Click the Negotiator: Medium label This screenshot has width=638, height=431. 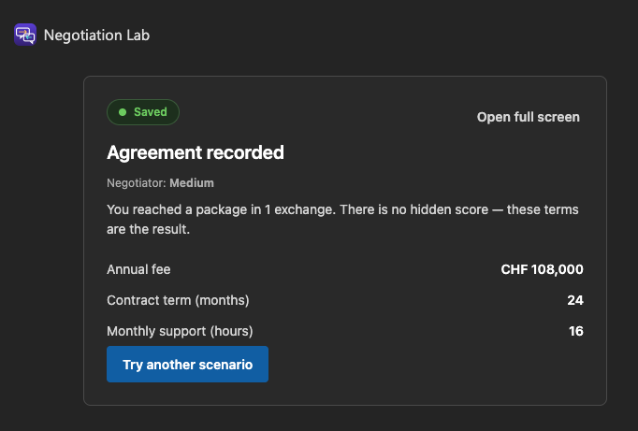coord(160,183)
